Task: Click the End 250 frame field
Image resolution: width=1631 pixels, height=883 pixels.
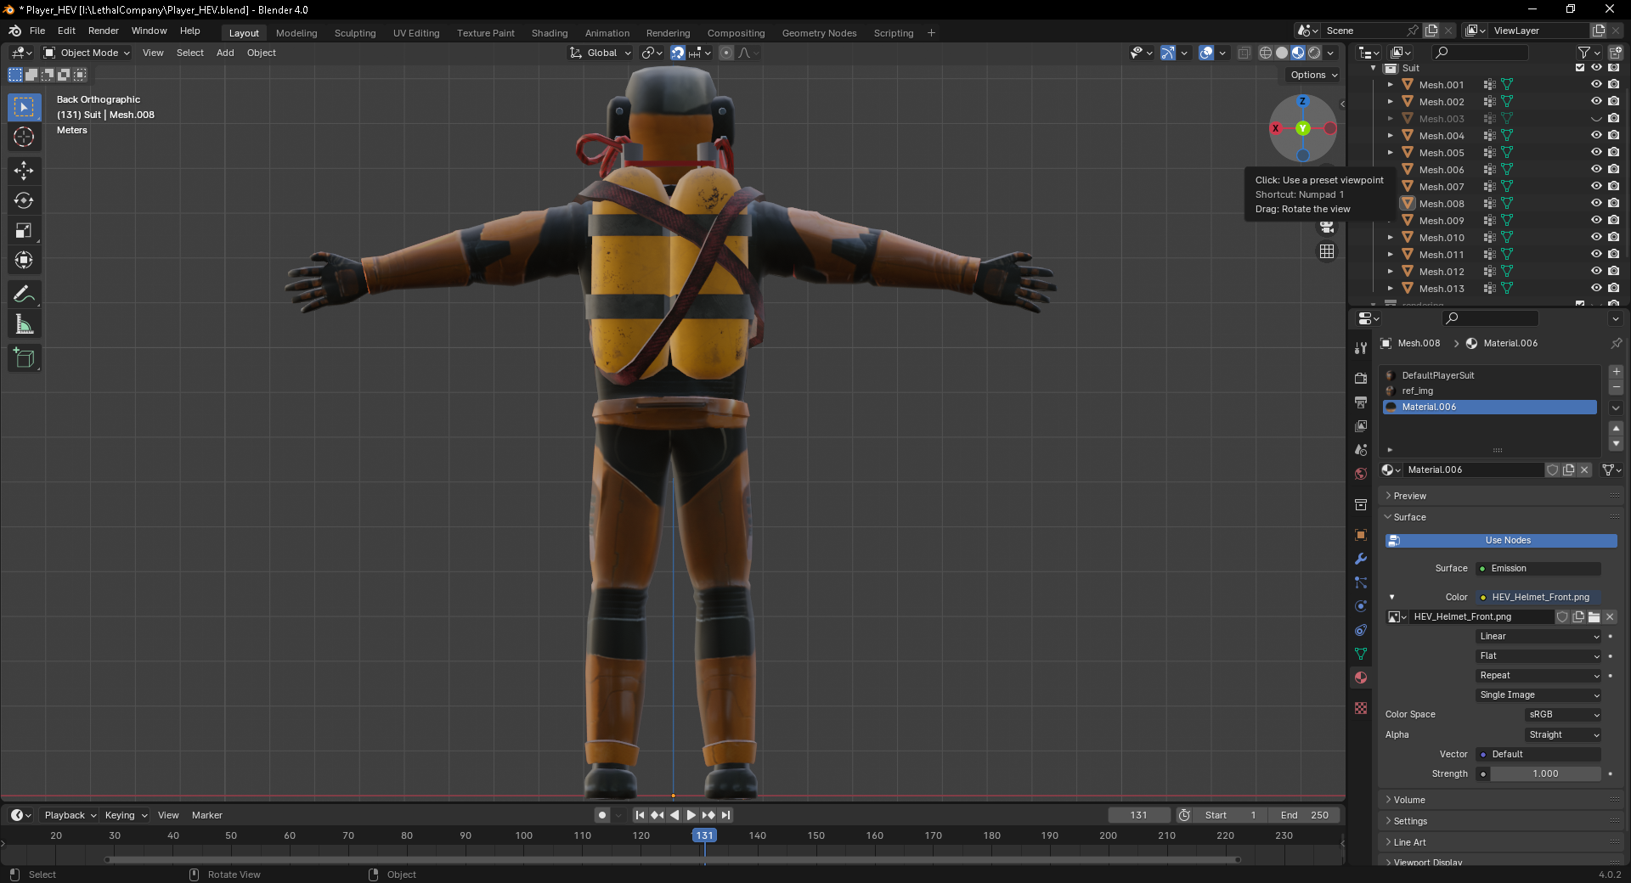Action: pyautogui.click(x=1305, y=815)
